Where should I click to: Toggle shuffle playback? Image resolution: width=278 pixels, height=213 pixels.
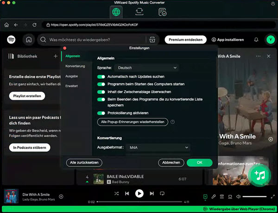coord(116,194)
